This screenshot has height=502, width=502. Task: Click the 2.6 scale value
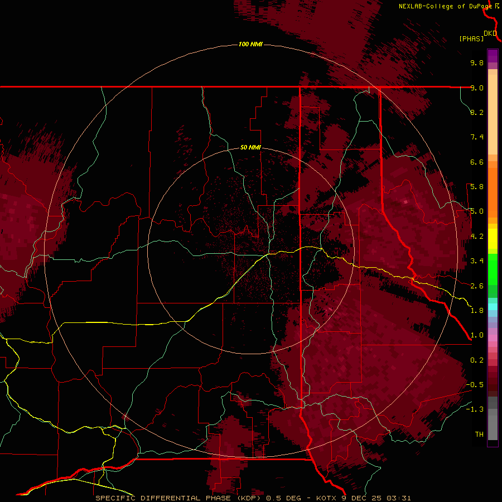pos(477,286)
